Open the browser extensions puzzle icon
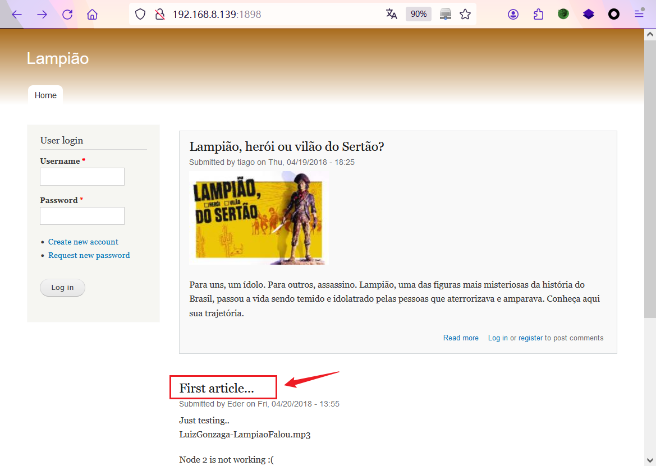Viewport: 656px width, 466px height. 538,15
